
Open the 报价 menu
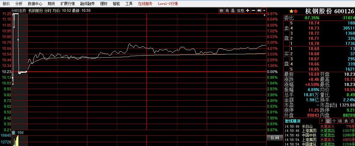click(6, 4)
